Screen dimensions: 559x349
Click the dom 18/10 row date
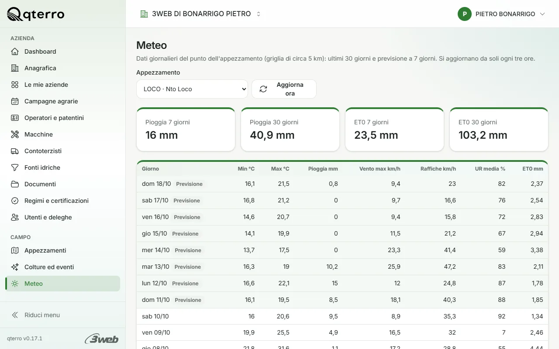click(156, 184)
